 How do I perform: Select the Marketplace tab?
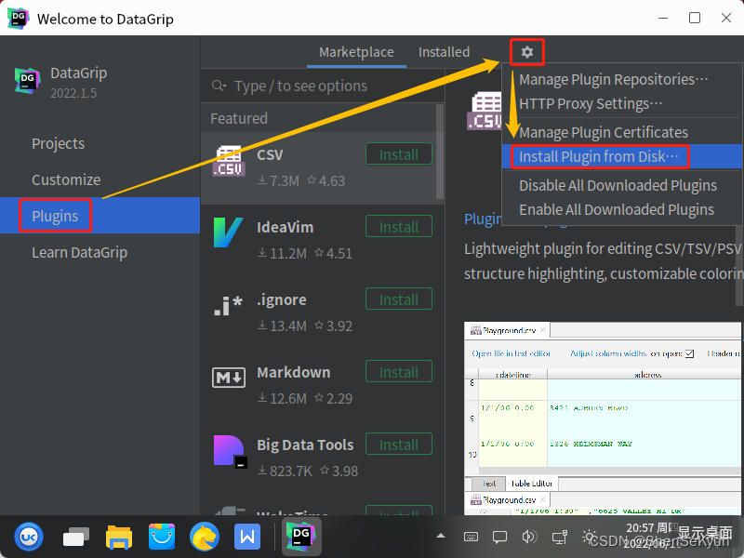click(356, 52)
